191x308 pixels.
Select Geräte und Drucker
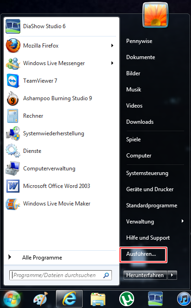(x=150, y=189)
